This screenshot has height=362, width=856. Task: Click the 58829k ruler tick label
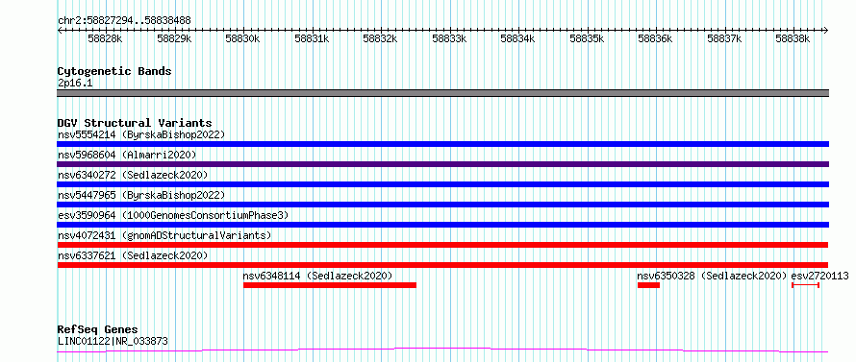(173, 38)
